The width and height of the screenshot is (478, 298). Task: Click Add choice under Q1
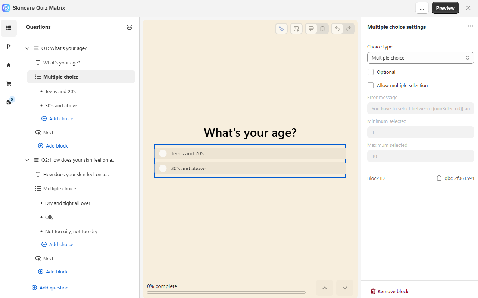(57, 118)
